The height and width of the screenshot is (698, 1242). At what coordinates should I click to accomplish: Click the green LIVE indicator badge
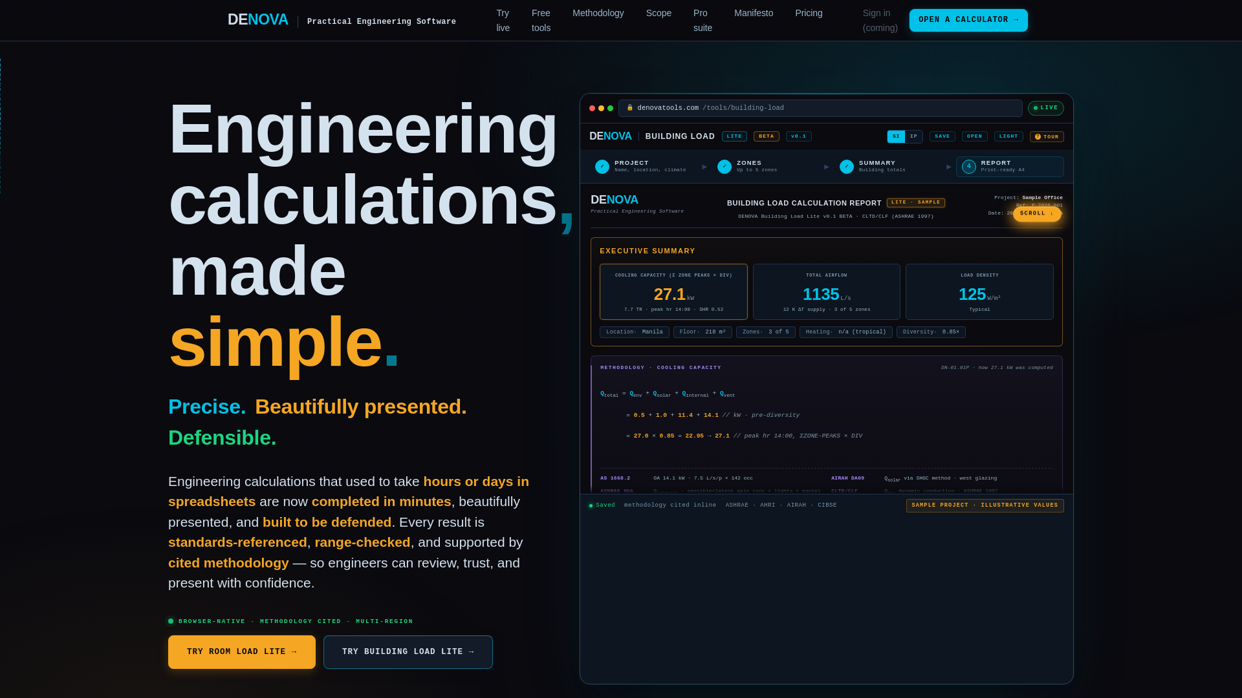pos(1045,108)
